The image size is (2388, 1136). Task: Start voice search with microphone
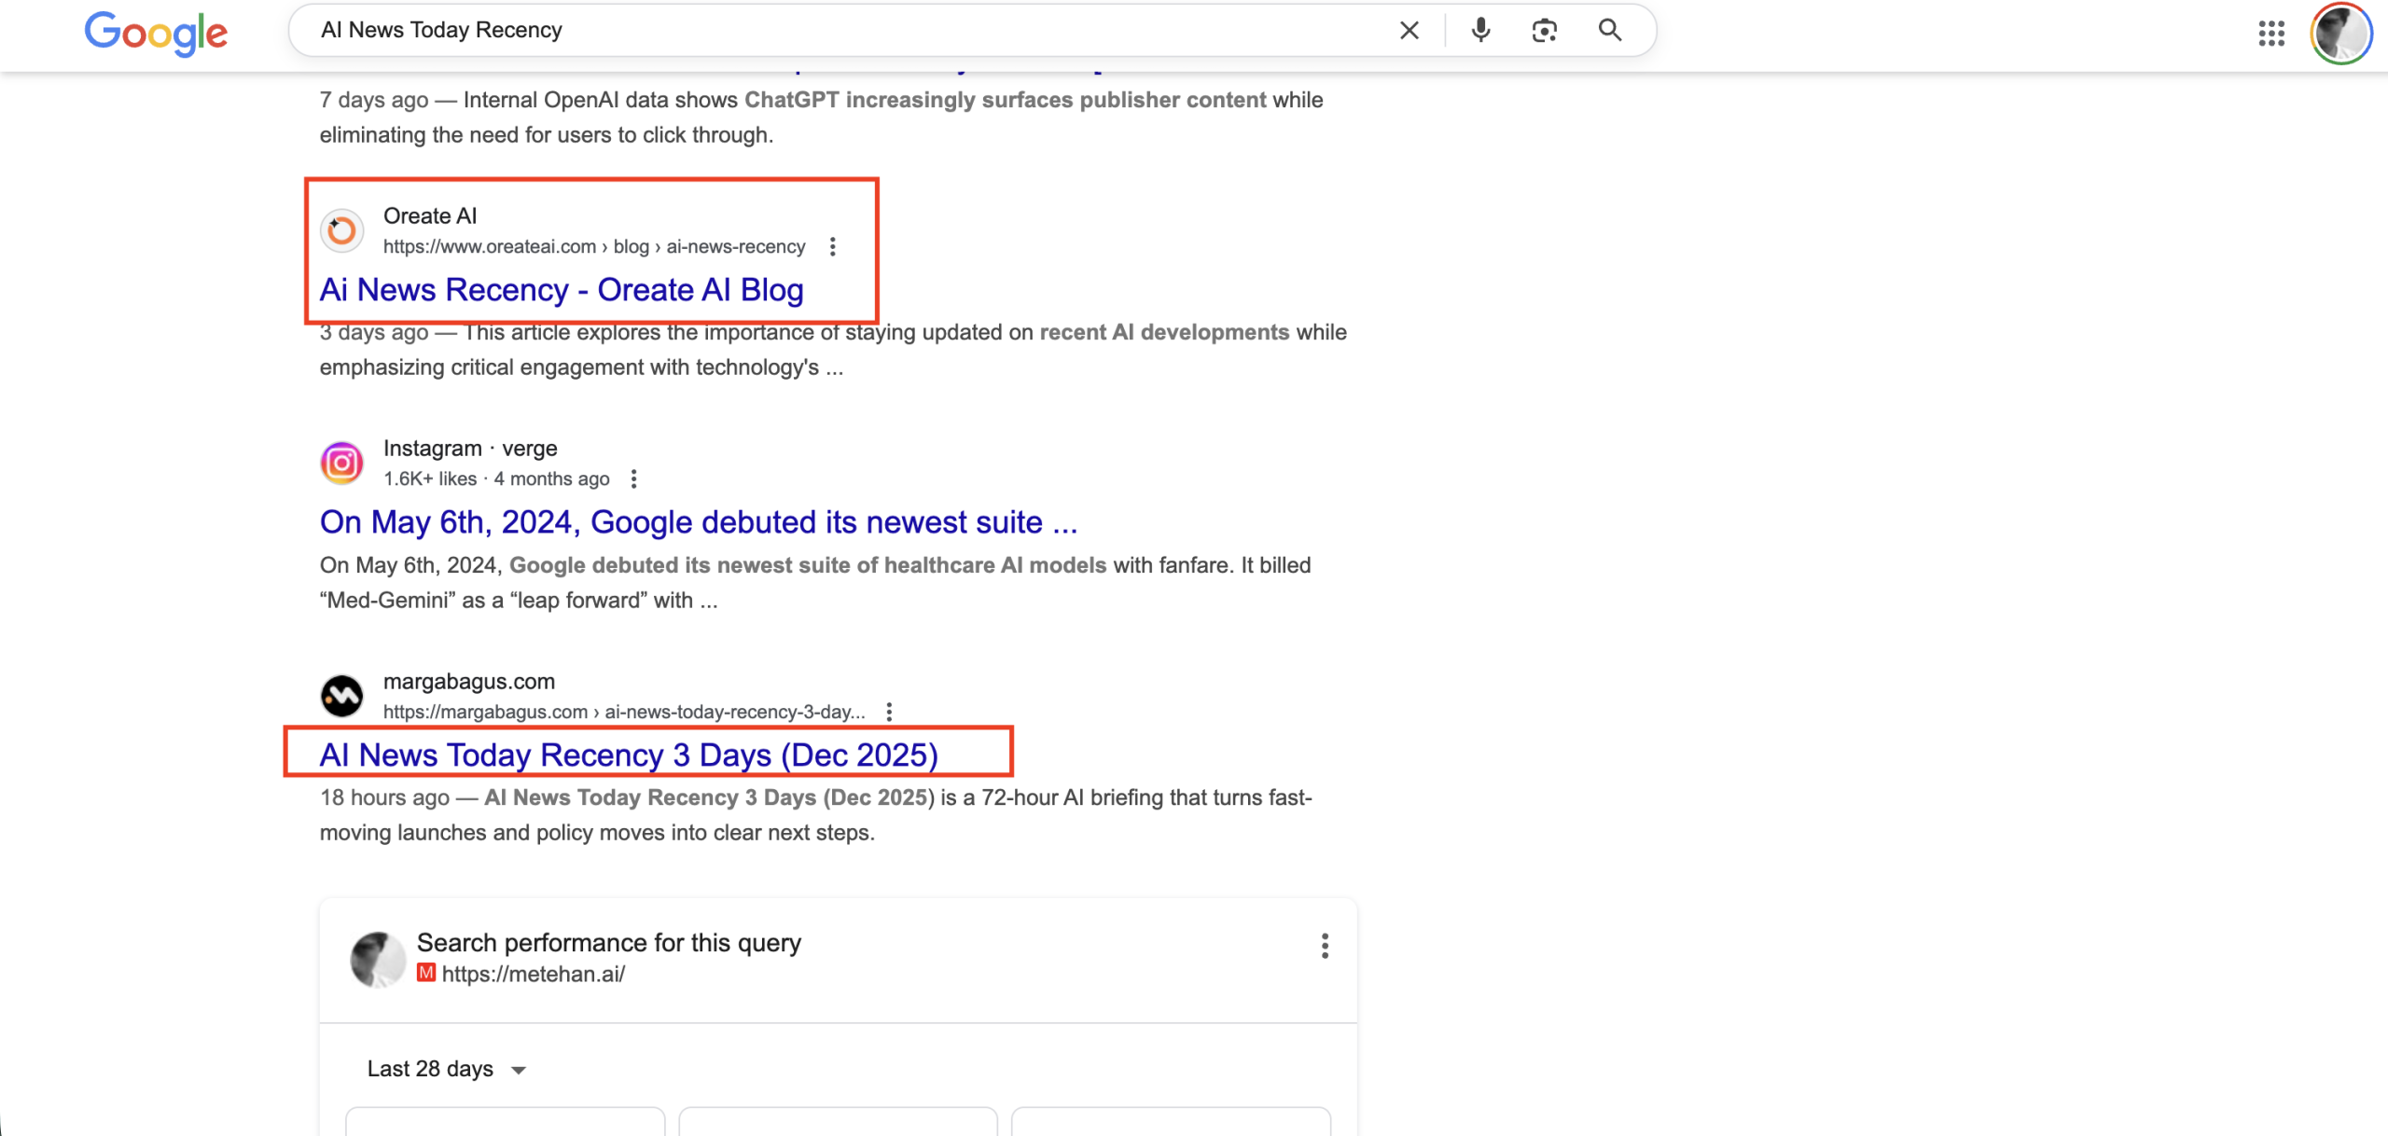pyautogui.click(x=1480, y=31)
